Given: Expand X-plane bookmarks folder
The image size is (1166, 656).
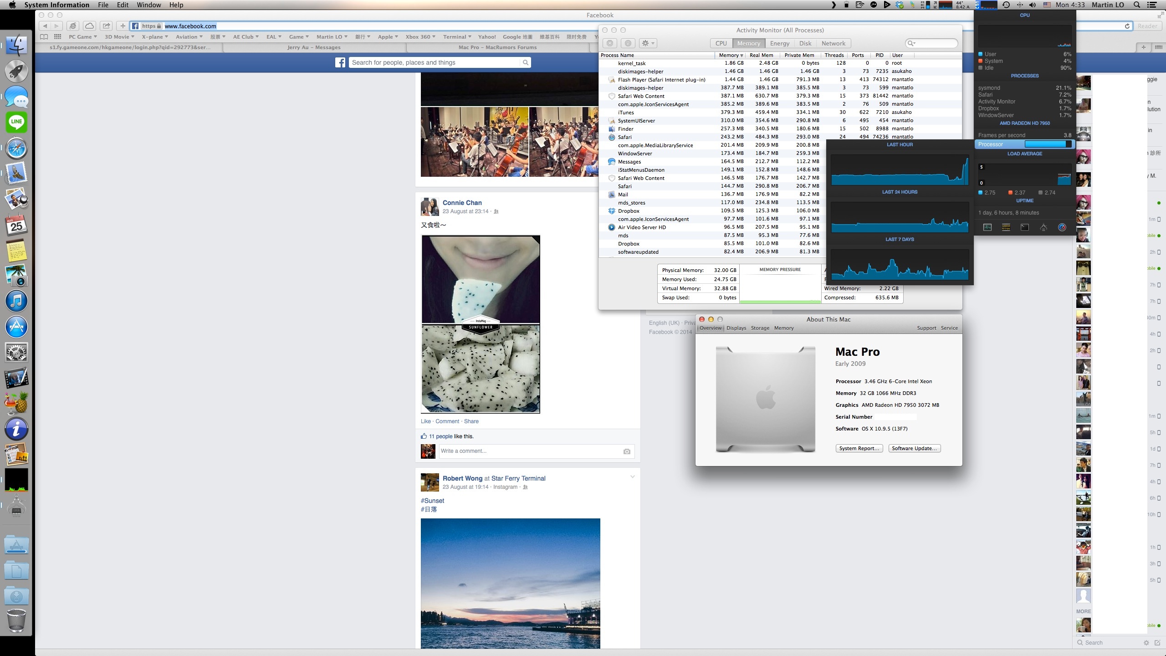Looking at the screenshot, I should pyautogui.click(x=155, y=37).
